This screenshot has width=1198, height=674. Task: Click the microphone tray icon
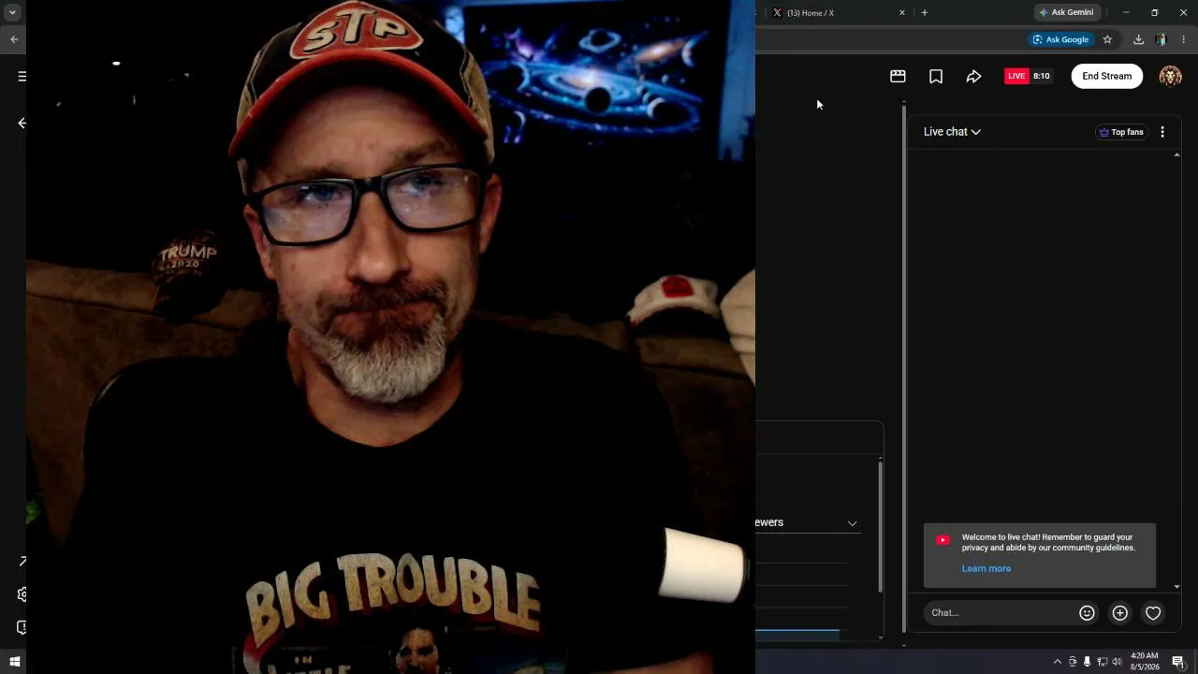[1087, 662]
